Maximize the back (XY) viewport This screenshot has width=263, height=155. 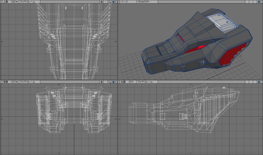tap(113, 82)
